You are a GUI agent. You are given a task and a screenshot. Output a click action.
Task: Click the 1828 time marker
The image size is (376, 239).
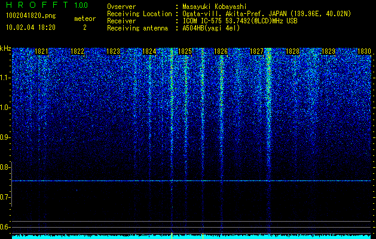[292, 51]
